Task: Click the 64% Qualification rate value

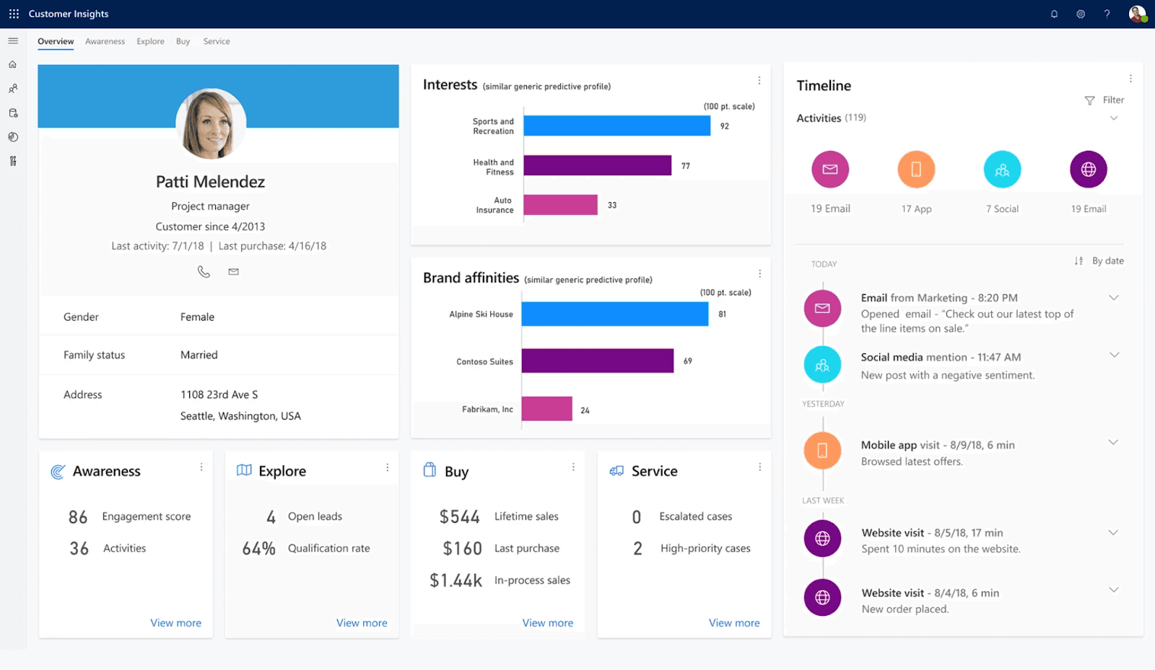Action: coord(259,549)
